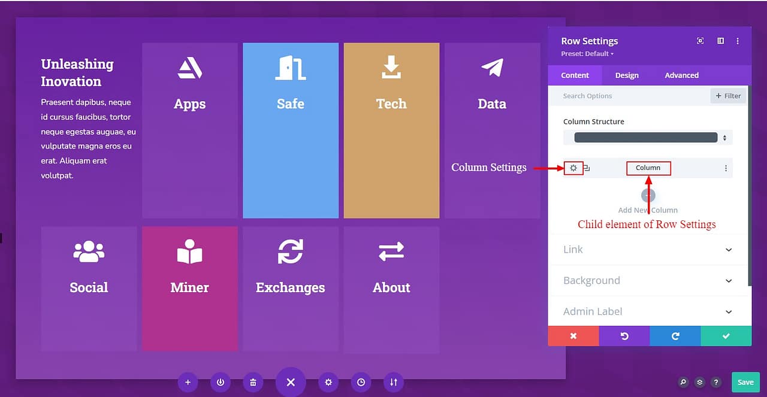Open the Column row three-dot menu
The height and width of the screenshot is (397, 767).
(x=726, y=168)
